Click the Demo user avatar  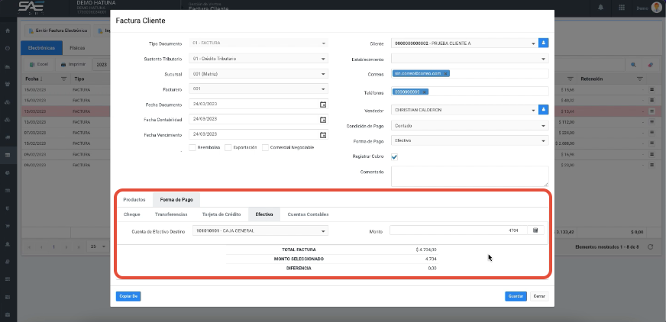[x=656, y=8]
